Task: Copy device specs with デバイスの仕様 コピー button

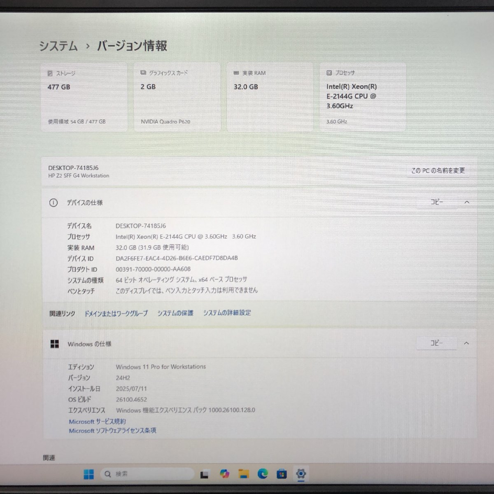Action: pyautogui.click(x=437, y=202)
